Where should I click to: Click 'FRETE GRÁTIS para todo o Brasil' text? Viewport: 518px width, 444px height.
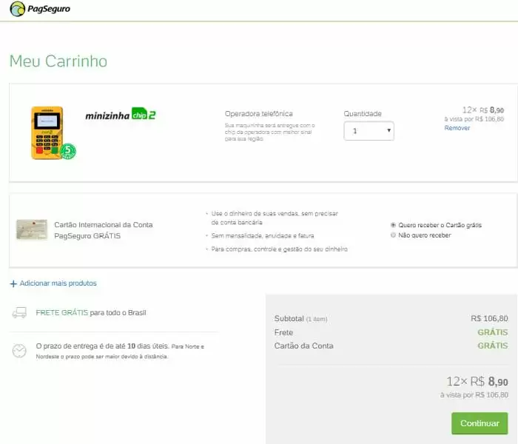pyautogui.click(x=91, y=312)
